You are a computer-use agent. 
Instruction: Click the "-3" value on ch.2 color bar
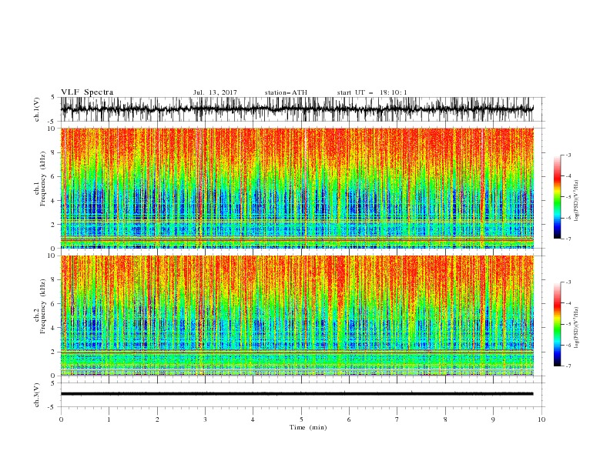click(568, 282)
